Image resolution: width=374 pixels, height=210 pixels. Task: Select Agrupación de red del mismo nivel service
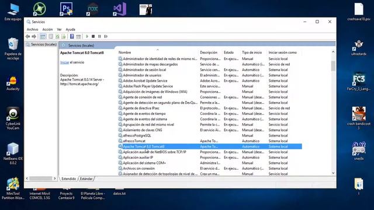(210, 124)
